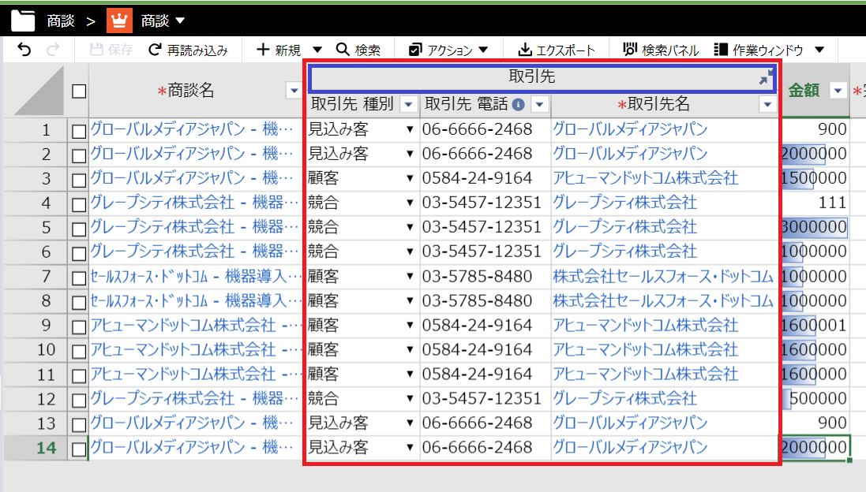Image resolution: width=866 pixels, height=492 pixels.
Task: Click the 商談名 column header
Action: [190, 91]
